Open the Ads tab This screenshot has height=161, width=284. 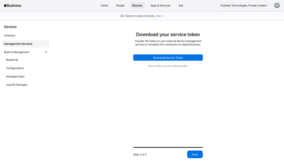181,6
